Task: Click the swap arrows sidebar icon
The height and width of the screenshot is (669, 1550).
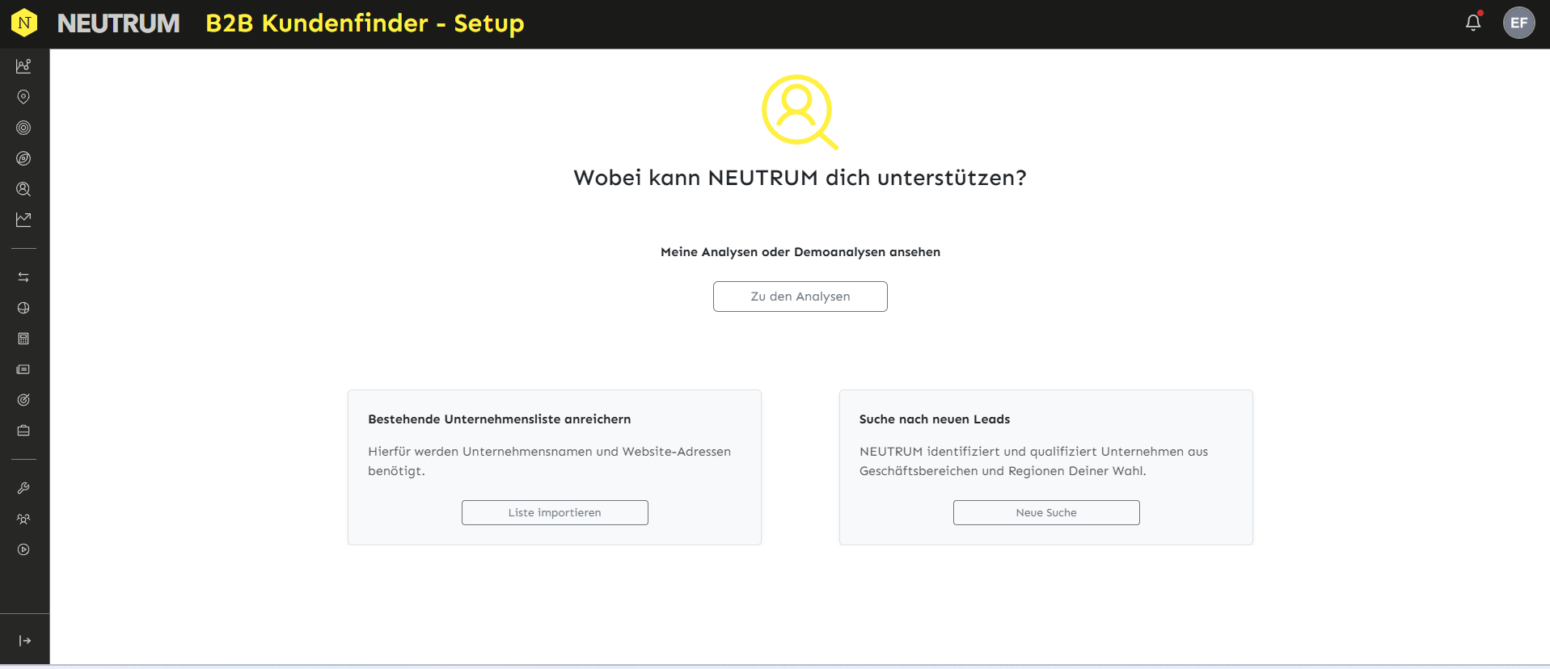Action: tap(23, 277)
